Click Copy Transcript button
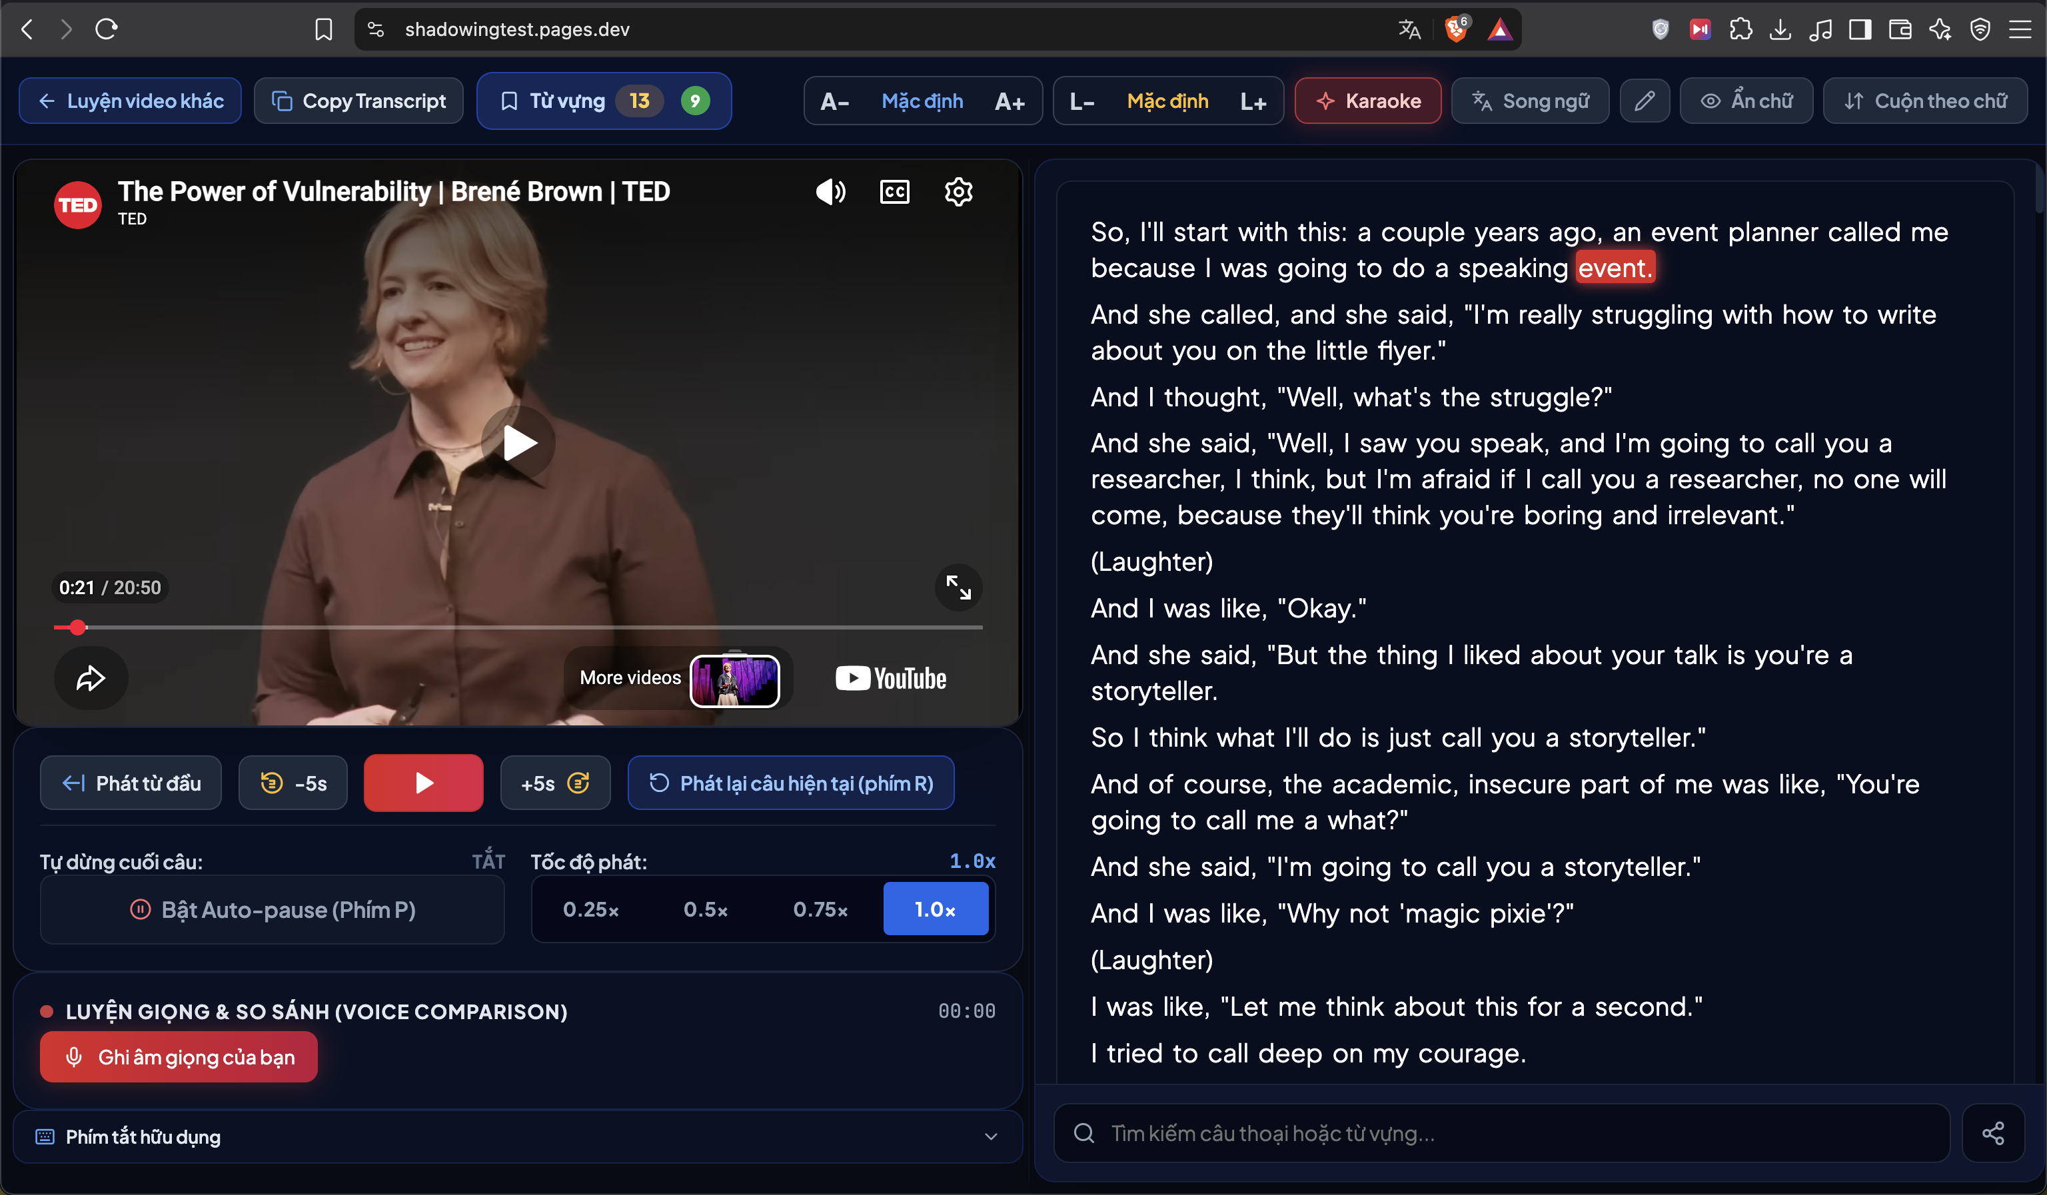Screen dimensions: 2047x1195 point(358,101)
